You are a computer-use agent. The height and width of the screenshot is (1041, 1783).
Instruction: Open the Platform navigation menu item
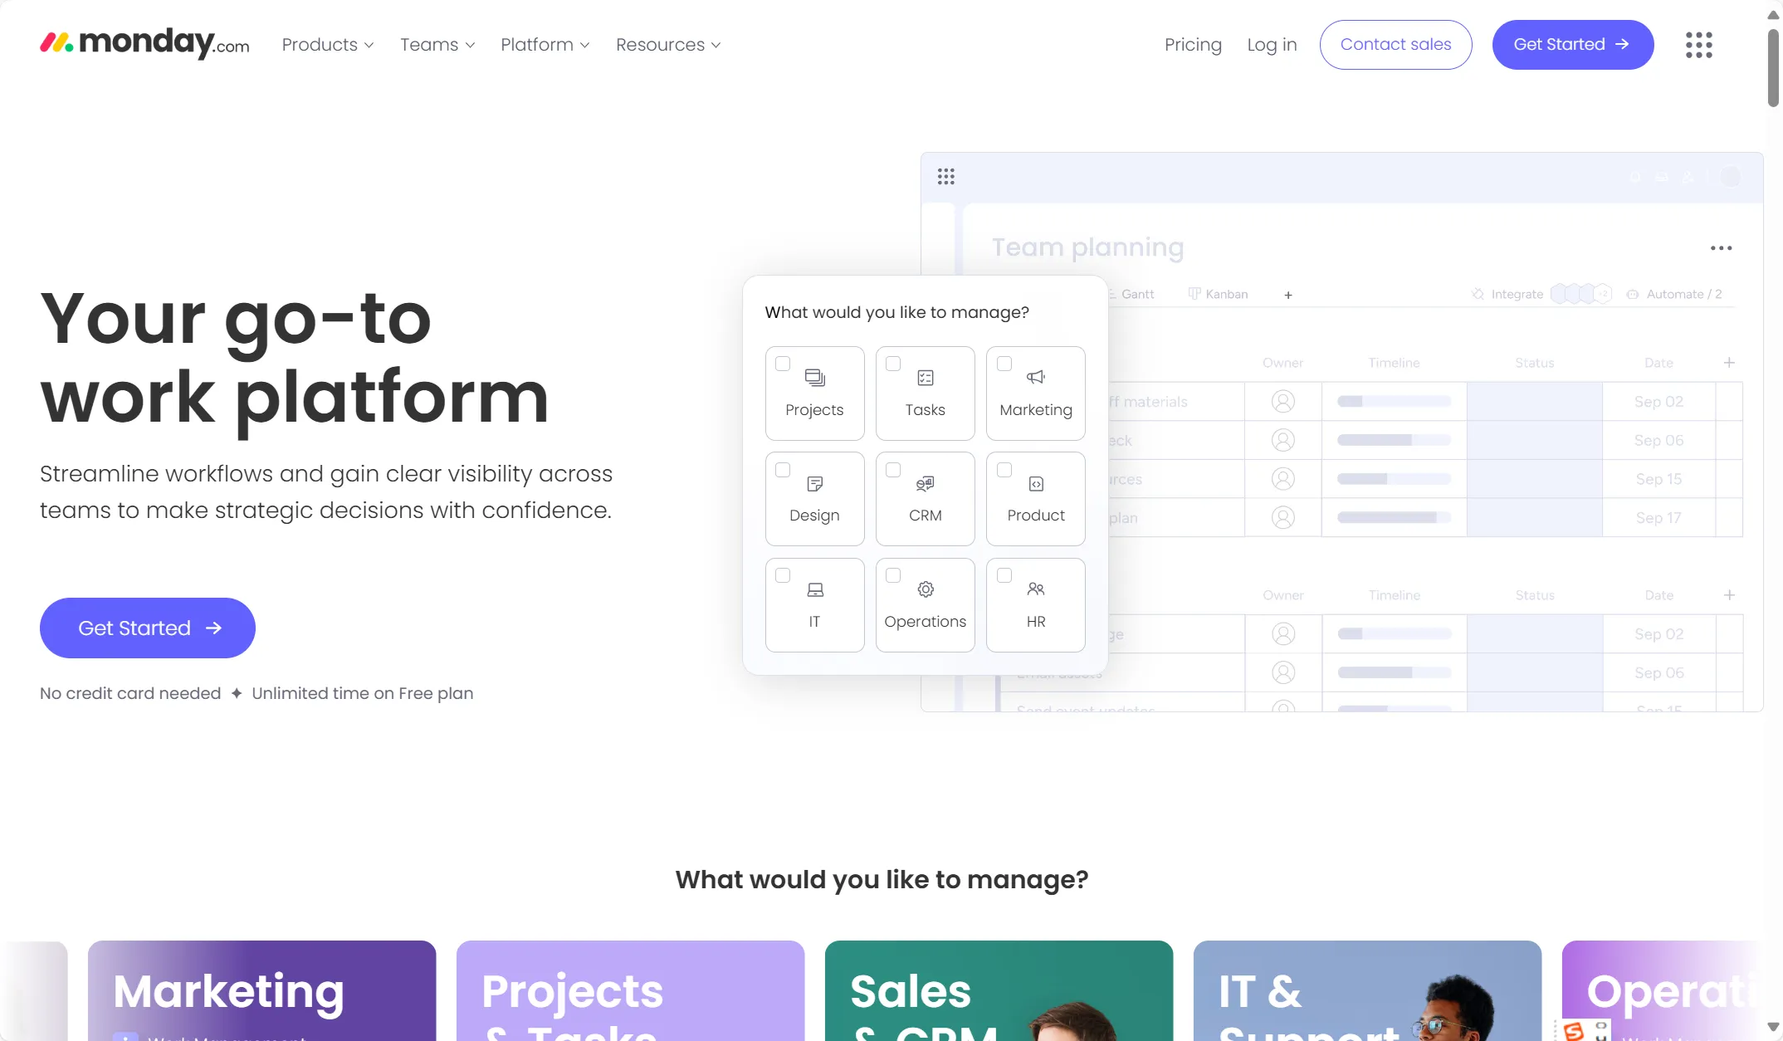tap(544, 43)
